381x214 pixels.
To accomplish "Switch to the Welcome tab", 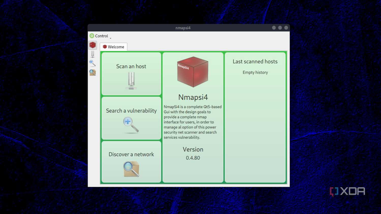I will 114,47.
